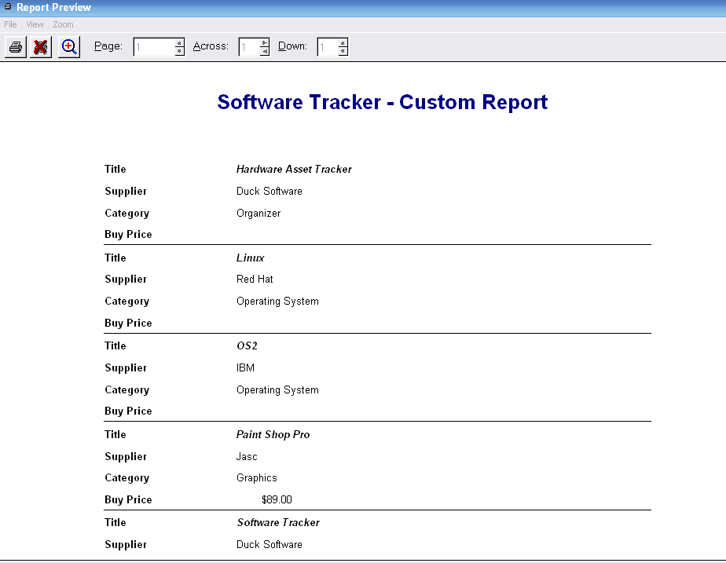Screen dimensions: 726x563
Task: Click the red X close preview icon
Action: (x=41, y=47)
